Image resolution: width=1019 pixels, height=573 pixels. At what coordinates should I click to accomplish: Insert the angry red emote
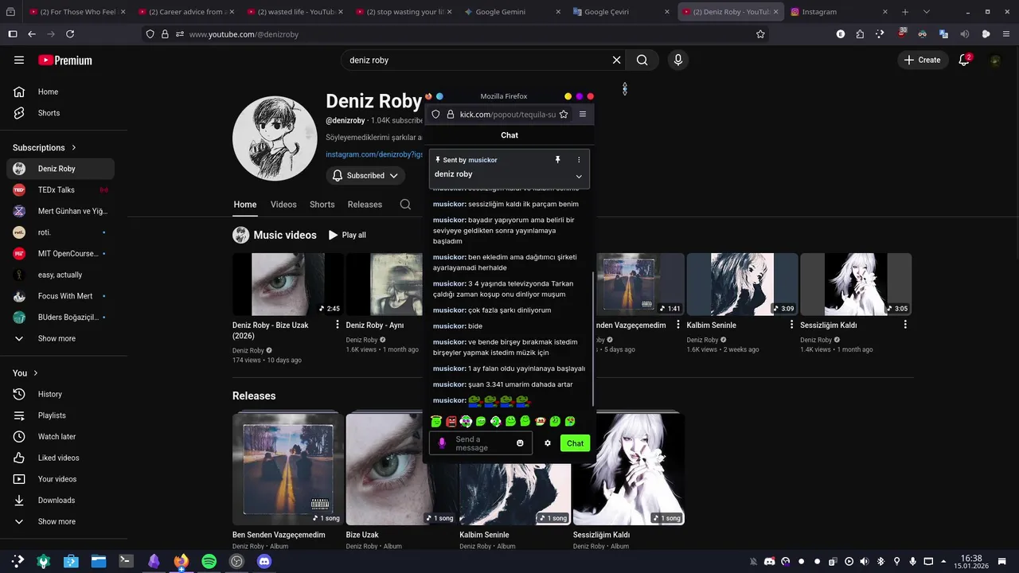tap(451, 421)
